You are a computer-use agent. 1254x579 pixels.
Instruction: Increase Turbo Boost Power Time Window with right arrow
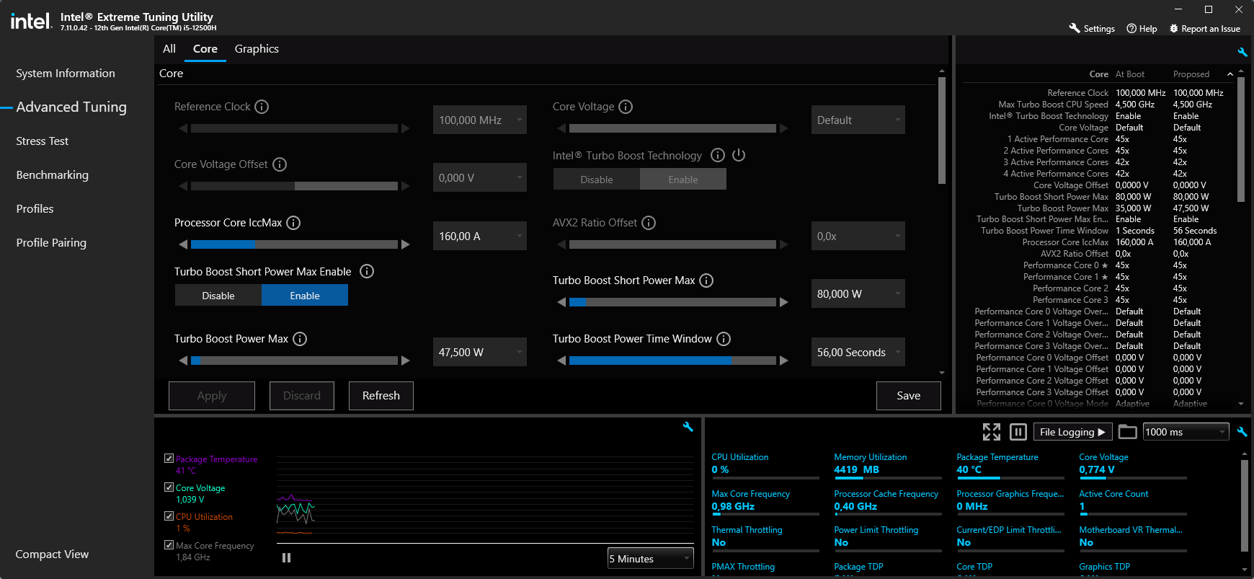[x=784, y=361]
